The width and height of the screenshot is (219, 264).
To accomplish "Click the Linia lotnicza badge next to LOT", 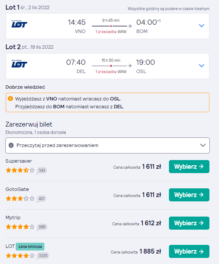I will pos(30,247).
